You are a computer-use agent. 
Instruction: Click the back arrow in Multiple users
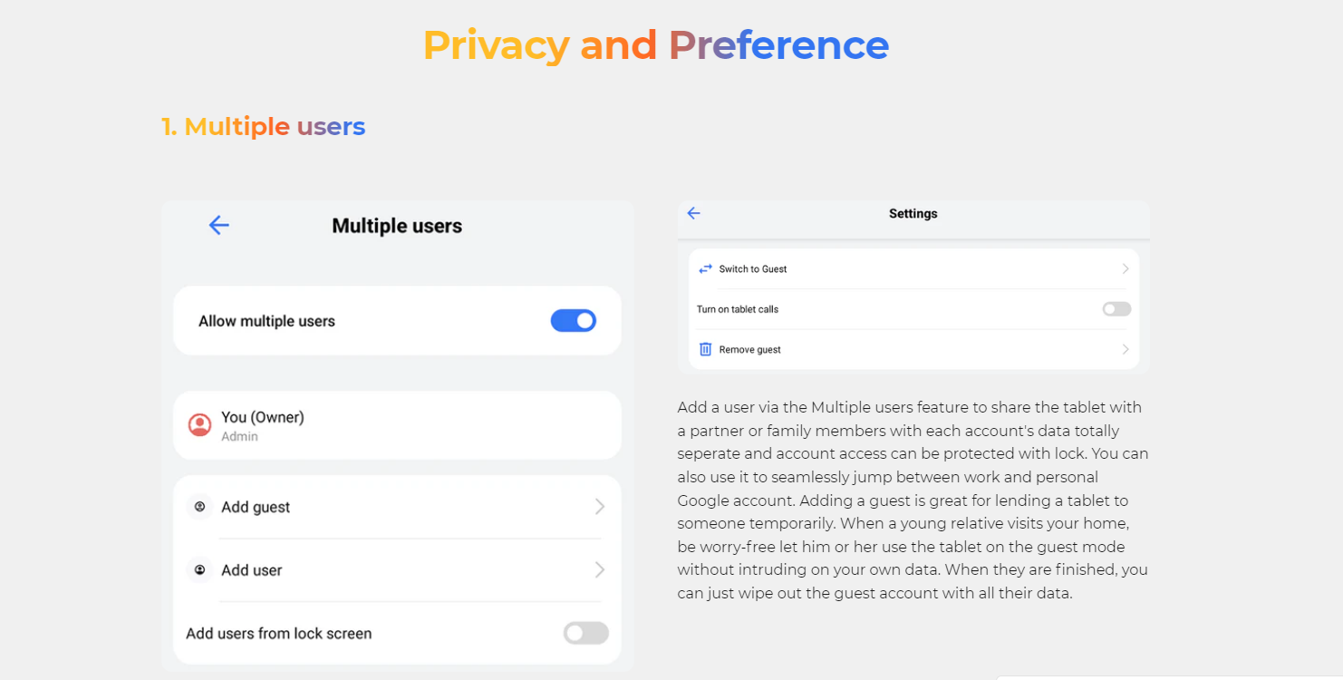tap(219, 226)
